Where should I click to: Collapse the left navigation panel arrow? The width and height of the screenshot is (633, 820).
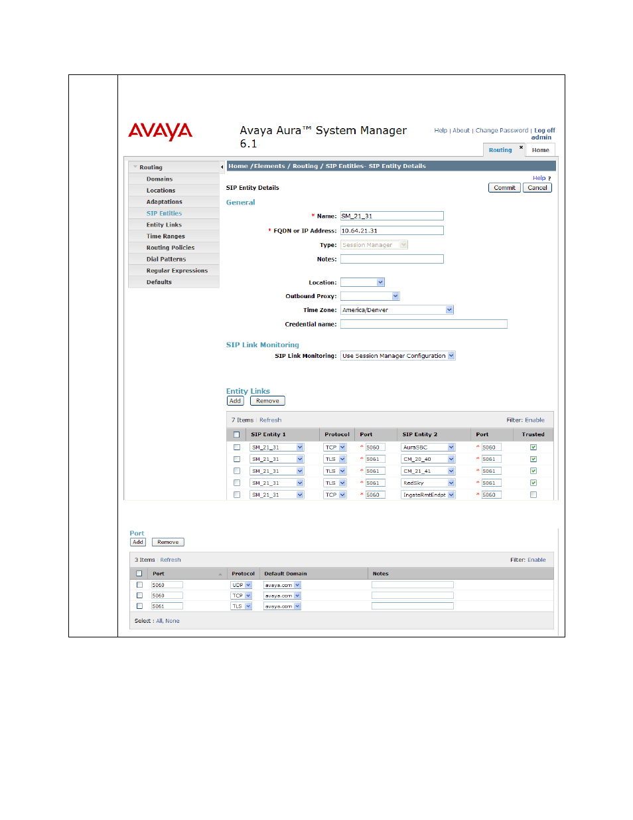pyautogui.click(x=222, y=167)
